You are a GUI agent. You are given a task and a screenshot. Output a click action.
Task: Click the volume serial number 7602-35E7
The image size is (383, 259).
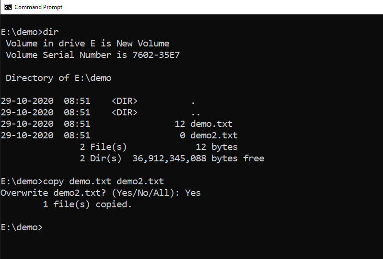[156, 55]
